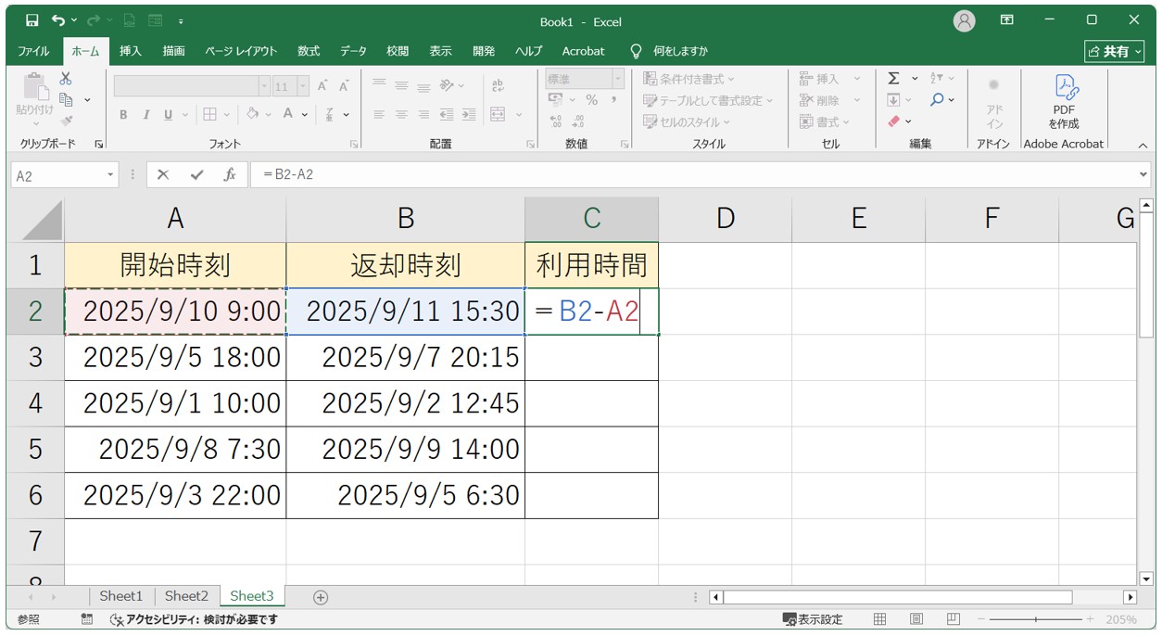The image size is (1162, 636).
Task: Expand the formula bar with chevron
Action: pyautogui.click(x=1143, y=174)
